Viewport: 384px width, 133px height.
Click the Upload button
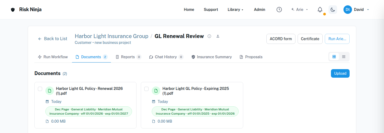tap(340, 73)
